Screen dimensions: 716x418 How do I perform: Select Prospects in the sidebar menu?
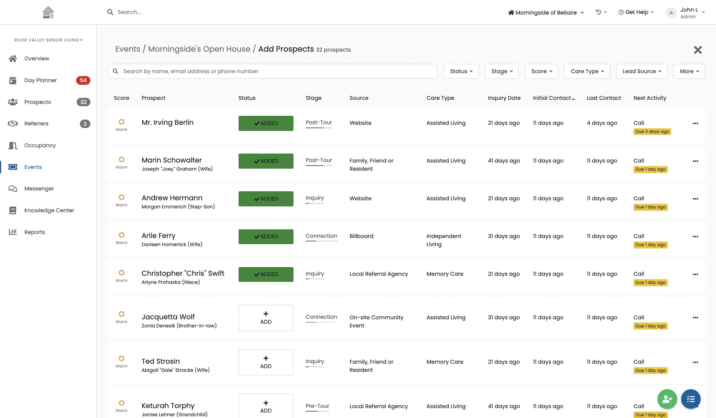point(37,102)
